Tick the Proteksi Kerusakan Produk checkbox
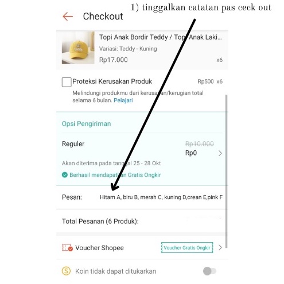Viewport: 284px width, 284px height. [x=67, y=82]
